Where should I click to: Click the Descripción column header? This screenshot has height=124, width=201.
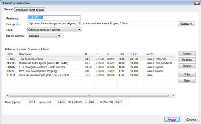coord(51,54)
